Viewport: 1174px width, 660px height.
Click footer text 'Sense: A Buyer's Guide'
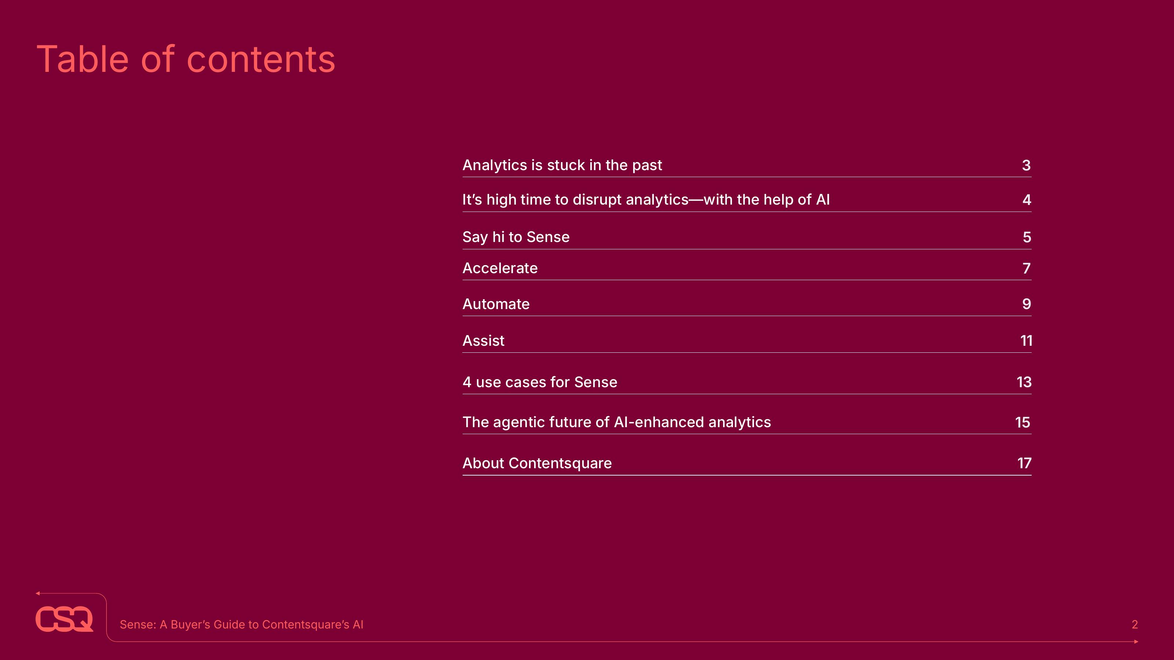coord(241,624)
